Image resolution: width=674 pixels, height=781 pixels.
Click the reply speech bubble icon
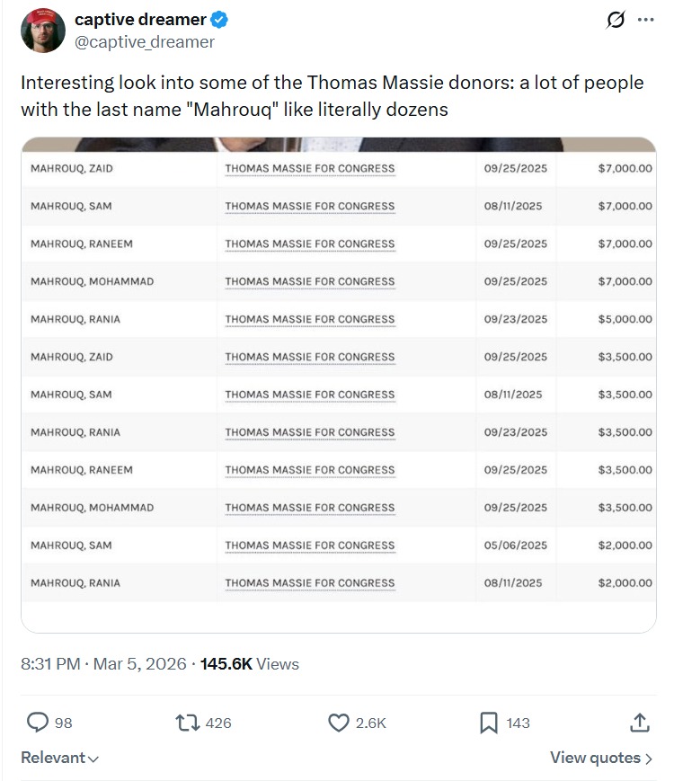tap(37, 722)
